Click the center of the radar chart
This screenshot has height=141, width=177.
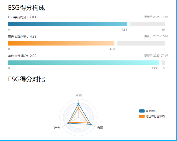(x=78, y=118)
